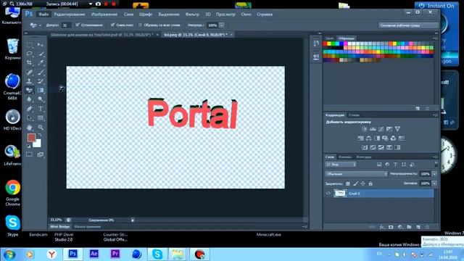This screenshot has height=261, width=464.
Task: Open layer opacity dropdown arrow
Action: (434, 174)
